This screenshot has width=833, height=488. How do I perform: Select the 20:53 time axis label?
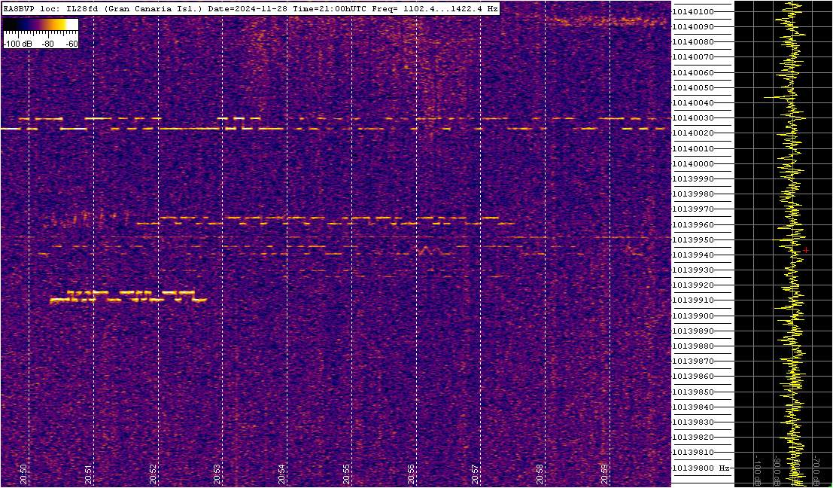(x=217, y=474)
